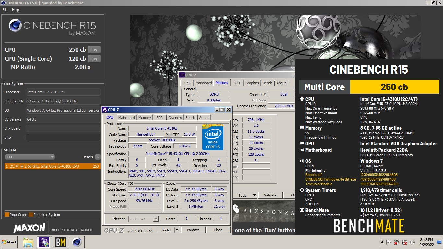443x249 pixels.
Task: Click the taskbar clock showing 8:13 PM
Action: (426, 242)
